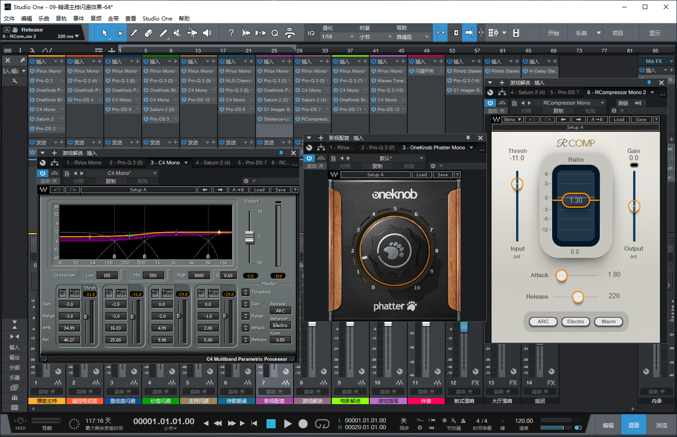Toggle RCompressor Mono plugin power button
677x437 pixels.
point(490,103)
